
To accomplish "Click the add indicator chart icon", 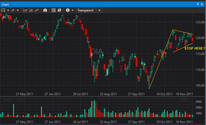I will click(3, 10).
